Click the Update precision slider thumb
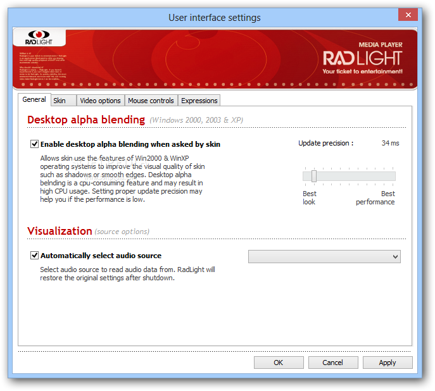This screenshot has width=435, height=391. (x=314, y=177)
